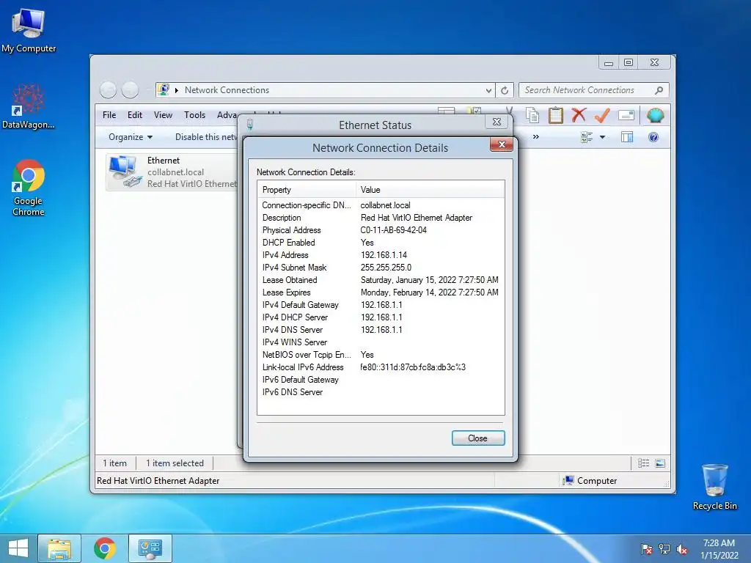Open the Advanced menu
This screenshot has height=563, width=751.
pyautogui.click(x=227, y=115)
